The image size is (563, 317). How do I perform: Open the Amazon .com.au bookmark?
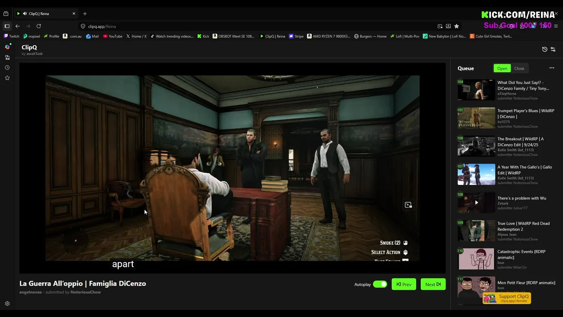(x=73, y=36)
